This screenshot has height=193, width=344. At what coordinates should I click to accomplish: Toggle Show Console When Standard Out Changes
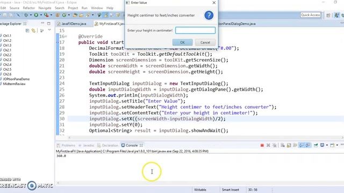pyautogui.click(x=302, y=145)
